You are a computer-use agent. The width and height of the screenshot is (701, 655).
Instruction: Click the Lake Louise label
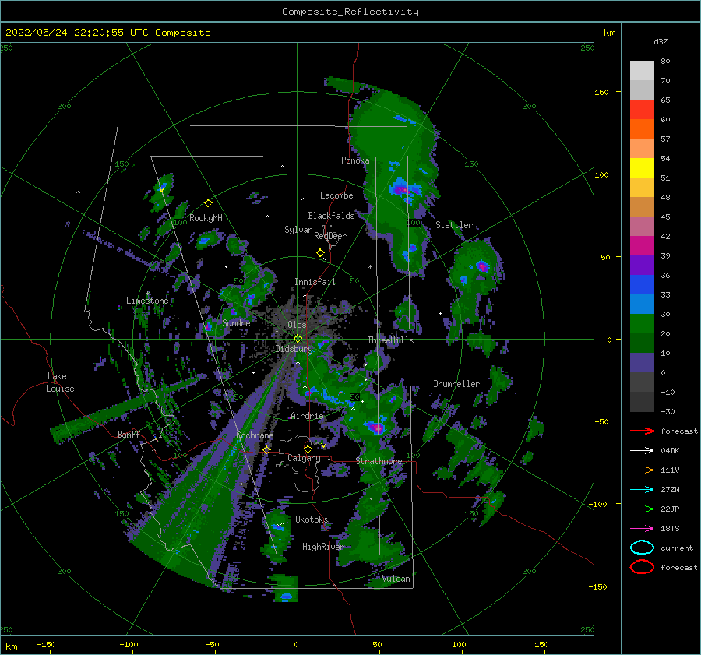[x=60, y=382]
